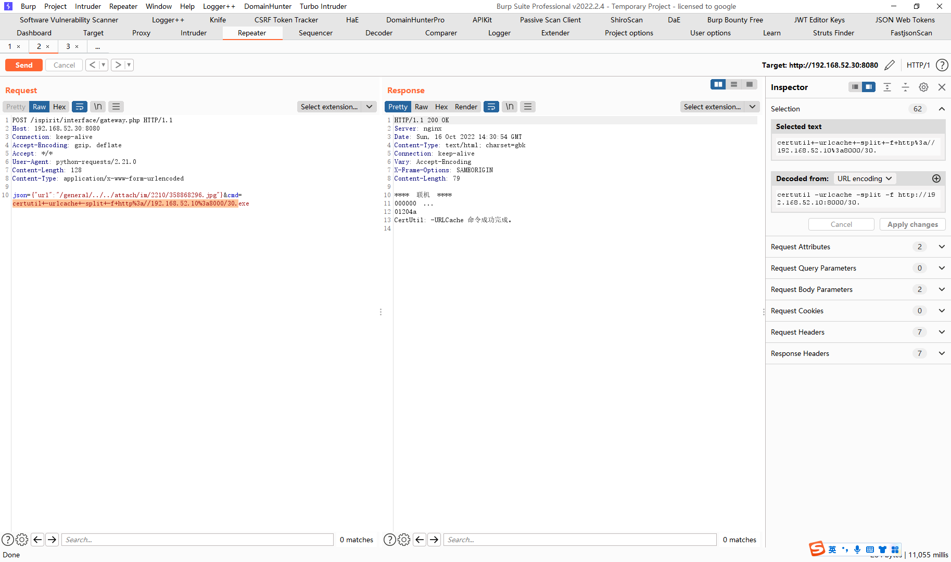Open Inspector settings gear
Image resolution: width=951 pixels, height=562 pixels.
pyautogui.click(x=923, y=87)
